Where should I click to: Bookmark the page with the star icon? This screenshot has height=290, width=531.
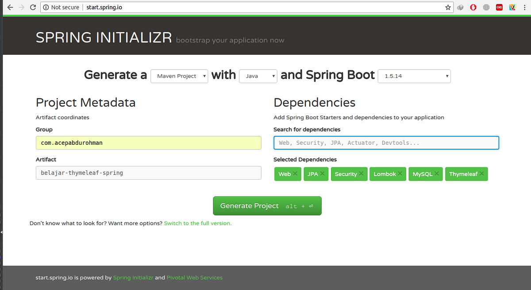pyautogui.click(x=447, y=7)
